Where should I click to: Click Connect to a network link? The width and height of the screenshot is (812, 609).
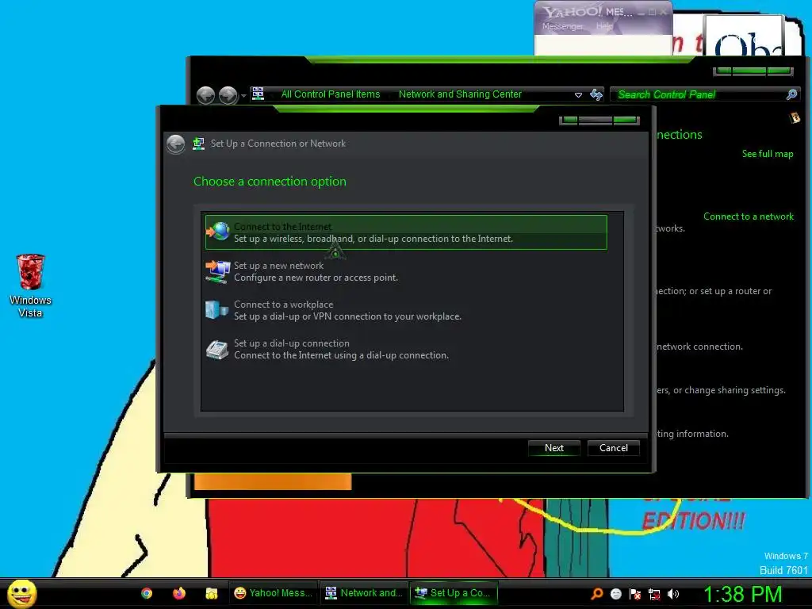coord(749,216)
